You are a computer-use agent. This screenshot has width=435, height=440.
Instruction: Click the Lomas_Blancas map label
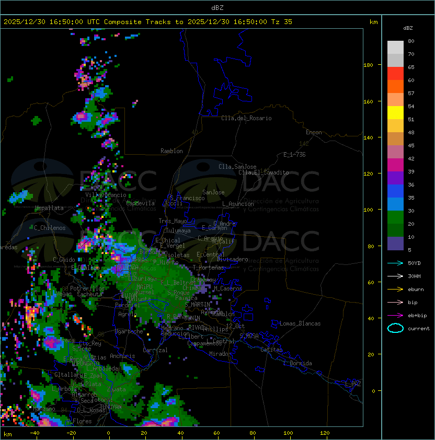(300, 323)
